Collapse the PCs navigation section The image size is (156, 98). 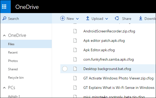[x=4, y=88]
